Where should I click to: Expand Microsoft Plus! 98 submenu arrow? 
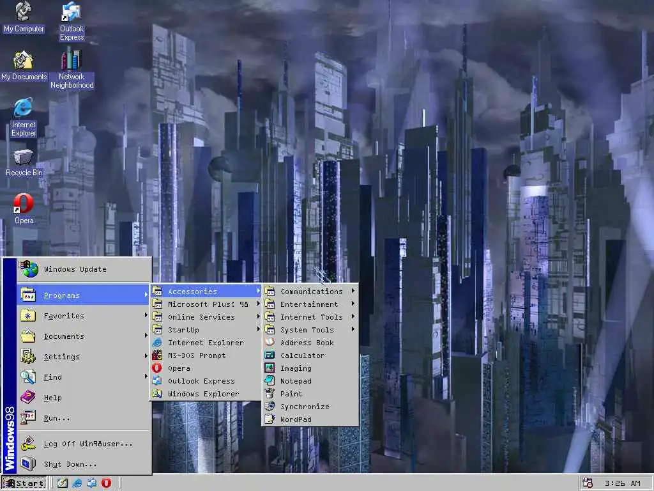tap(258, 304)
